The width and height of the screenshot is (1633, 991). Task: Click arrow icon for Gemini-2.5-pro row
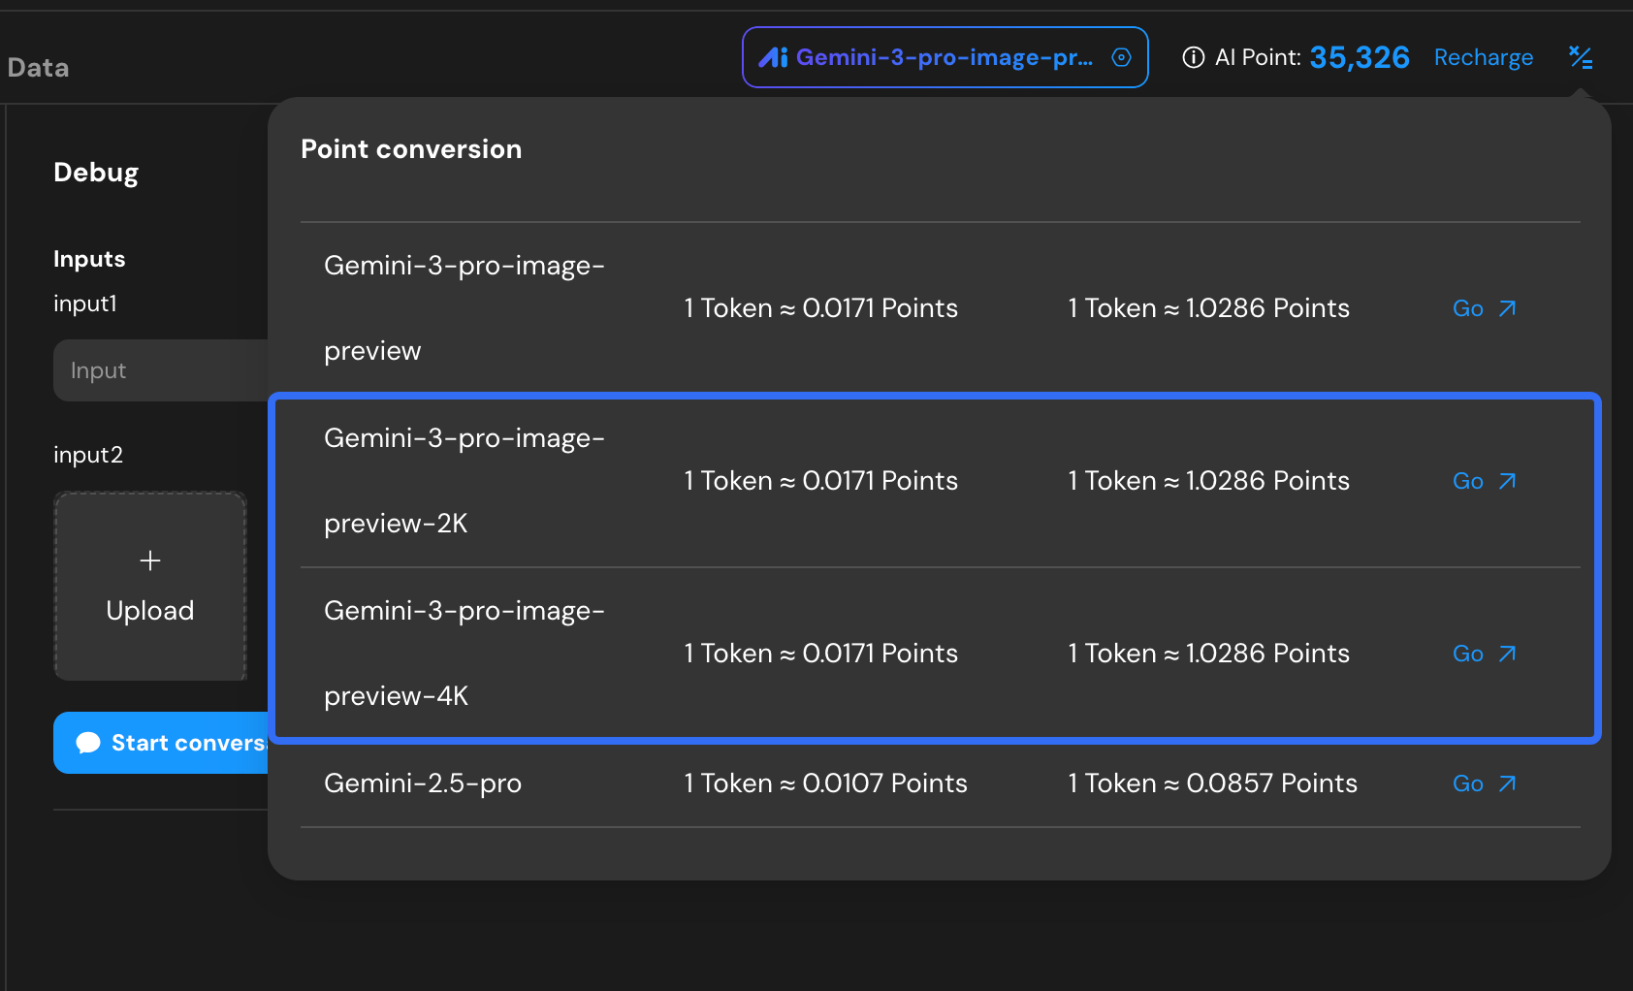click(1507, 784)
